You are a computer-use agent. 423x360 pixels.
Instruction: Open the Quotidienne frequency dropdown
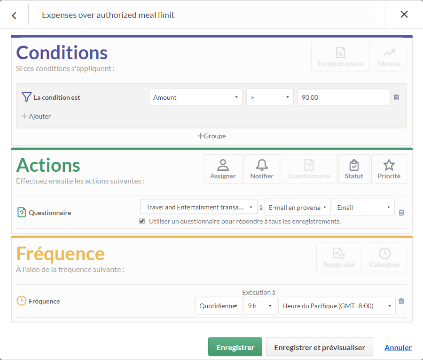coord(218,306)
